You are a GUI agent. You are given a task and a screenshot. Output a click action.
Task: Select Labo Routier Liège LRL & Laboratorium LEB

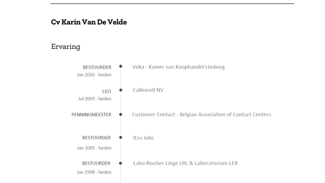tap(185, 163)
